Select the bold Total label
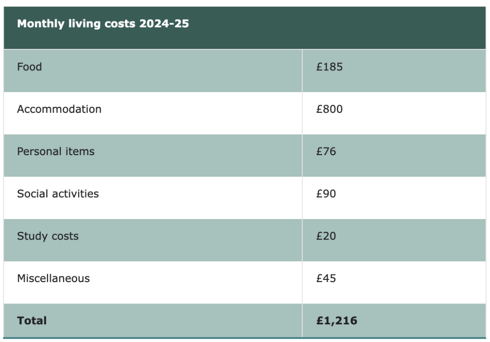The height and width of the screenshot is (342, 490). click(x=32, y=321)
